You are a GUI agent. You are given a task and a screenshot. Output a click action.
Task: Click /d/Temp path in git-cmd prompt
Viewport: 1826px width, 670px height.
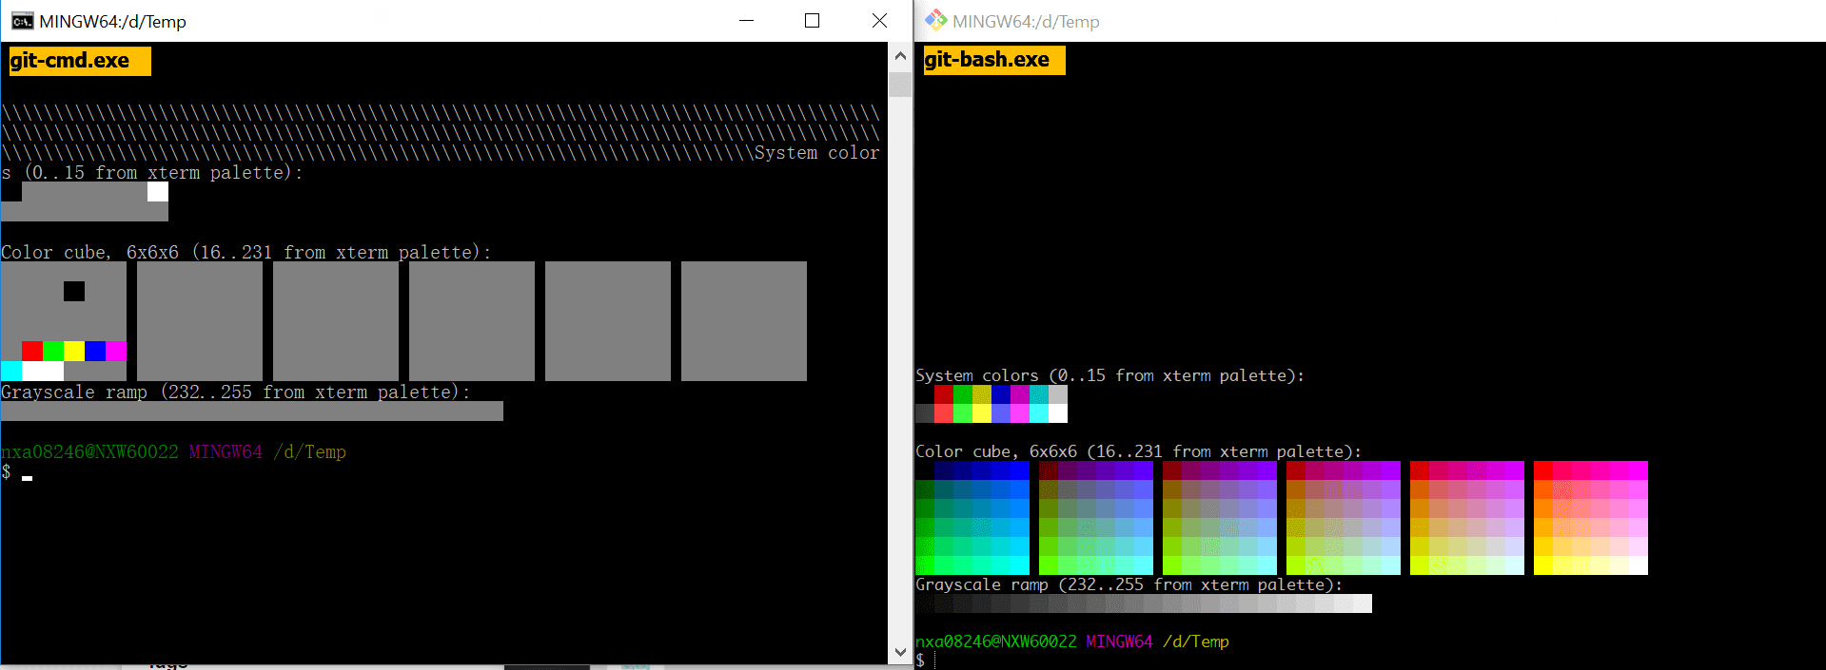[309, 451]
